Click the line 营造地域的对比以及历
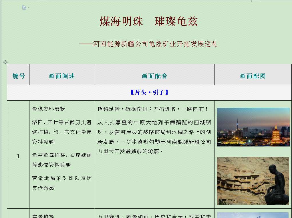The image size is (292, 218). coord(62,178)
